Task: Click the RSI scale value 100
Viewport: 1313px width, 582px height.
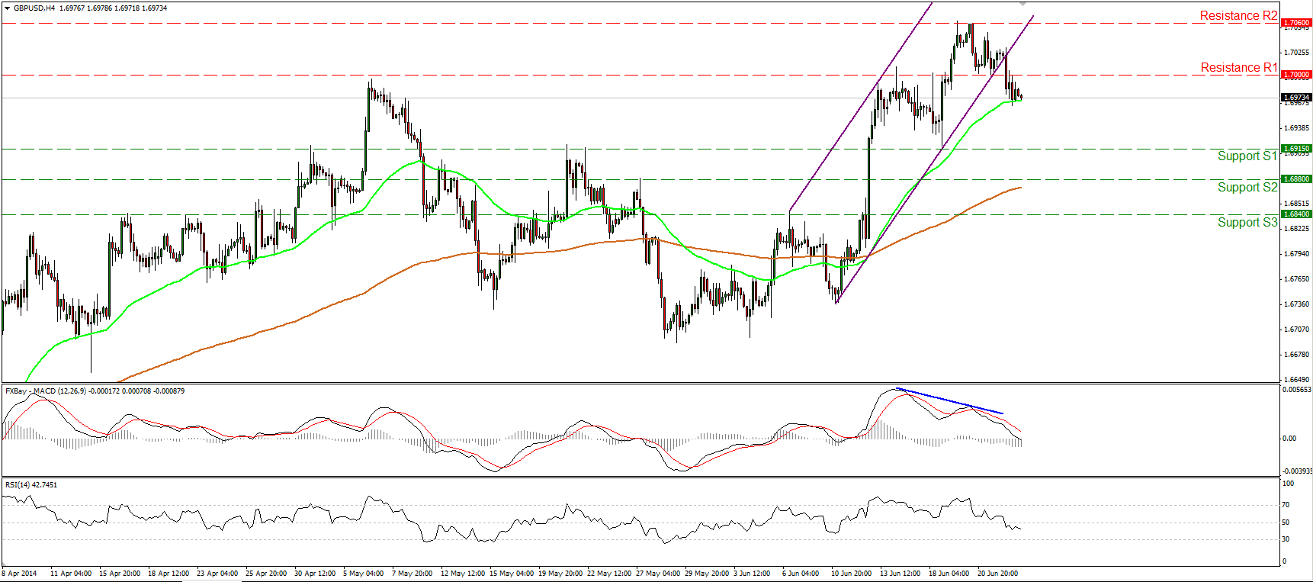Action: click(x=1288, y=484)
